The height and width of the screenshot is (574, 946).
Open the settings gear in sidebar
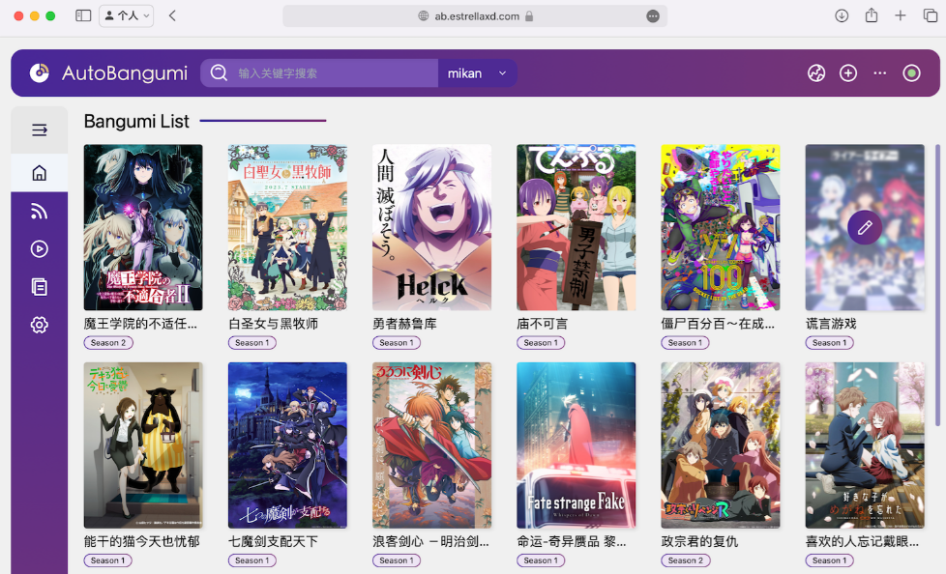40,325
